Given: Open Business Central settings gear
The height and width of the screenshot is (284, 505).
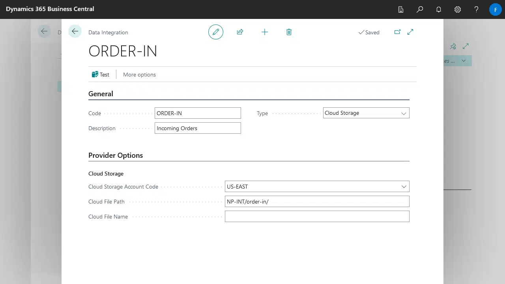Looking at the screenshot, I should coord(457,9).
